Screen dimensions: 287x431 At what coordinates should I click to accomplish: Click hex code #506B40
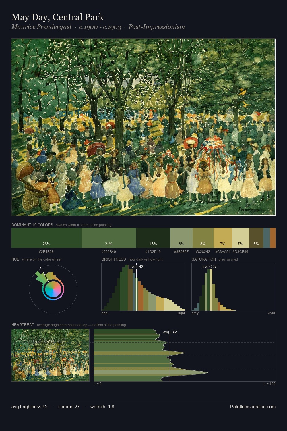(108, 252)
